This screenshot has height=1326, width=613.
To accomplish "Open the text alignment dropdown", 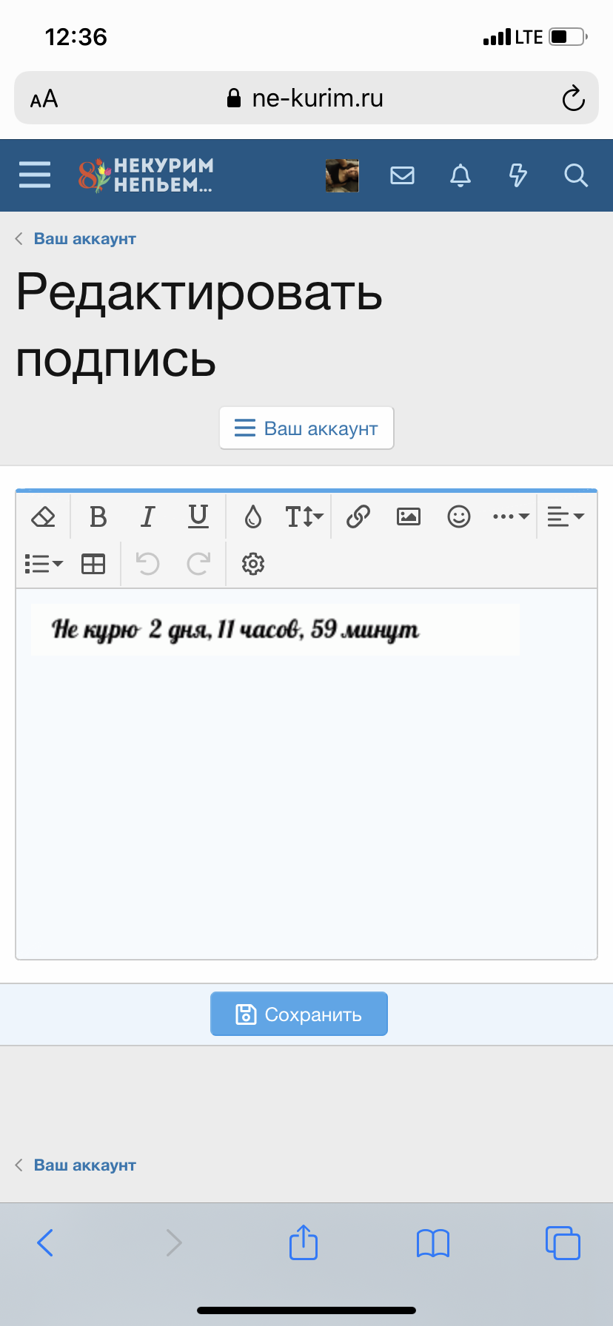I will coord(566,516).
